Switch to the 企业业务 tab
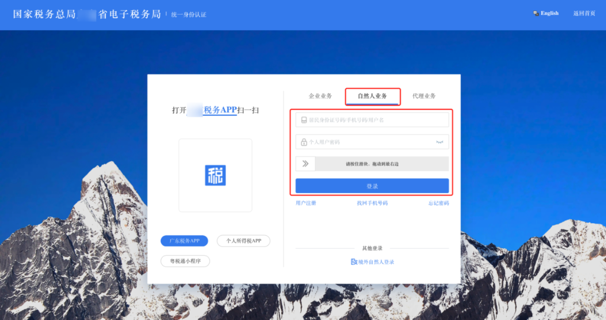This screenshot has width=606, height=320. point(320,96)
